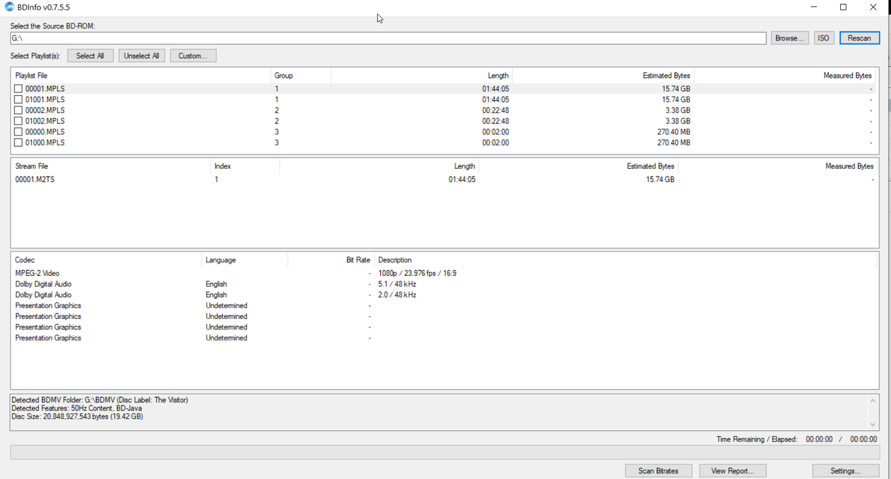
Task: Start Scan Bitrates
Action: 658,471
